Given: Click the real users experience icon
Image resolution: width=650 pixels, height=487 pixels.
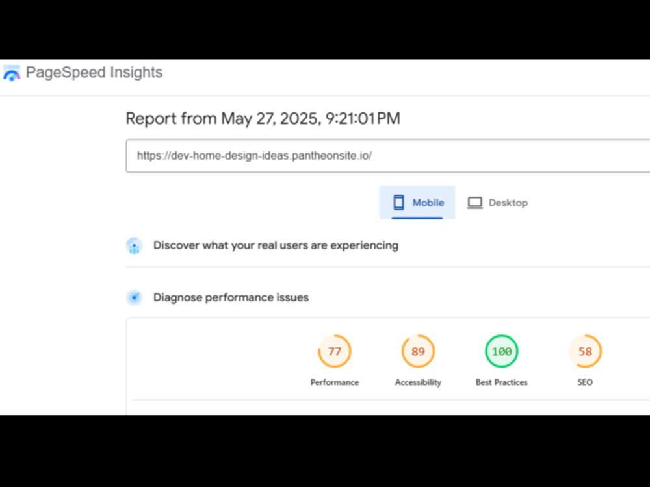Looking at the screenshot, I should click(x=135, y=245).
